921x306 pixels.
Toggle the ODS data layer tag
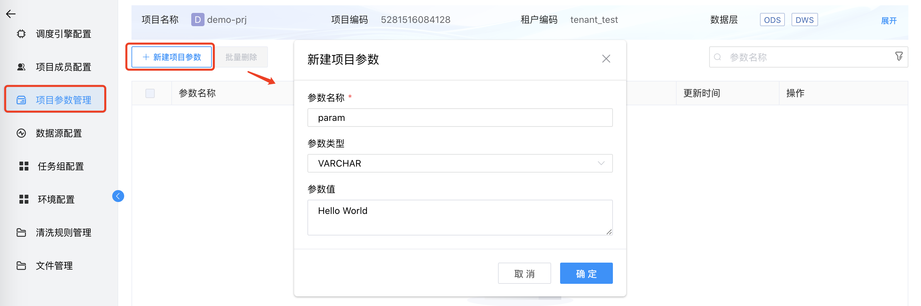[x=772, y=20]
